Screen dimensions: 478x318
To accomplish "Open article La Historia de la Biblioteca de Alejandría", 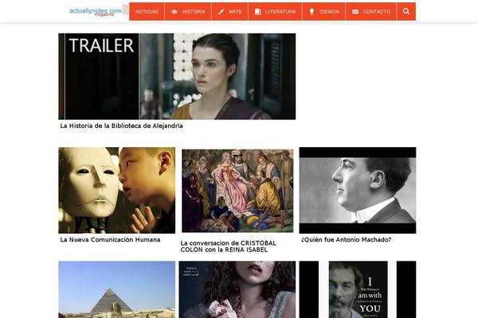I will [121, 126].
